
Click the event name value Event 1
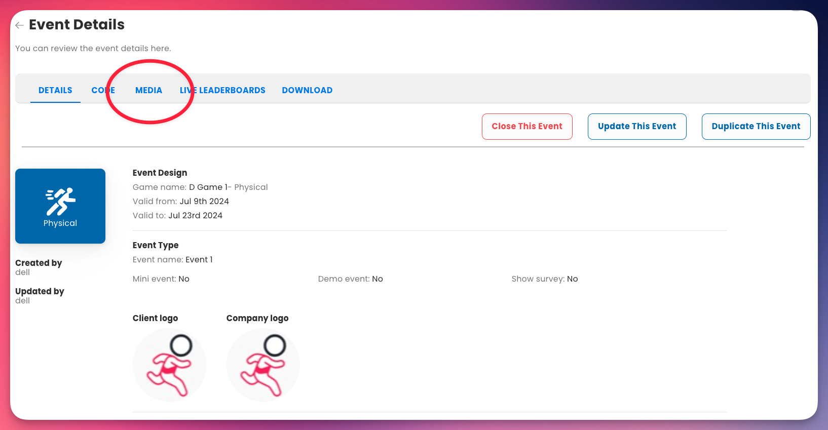(199, 260)
